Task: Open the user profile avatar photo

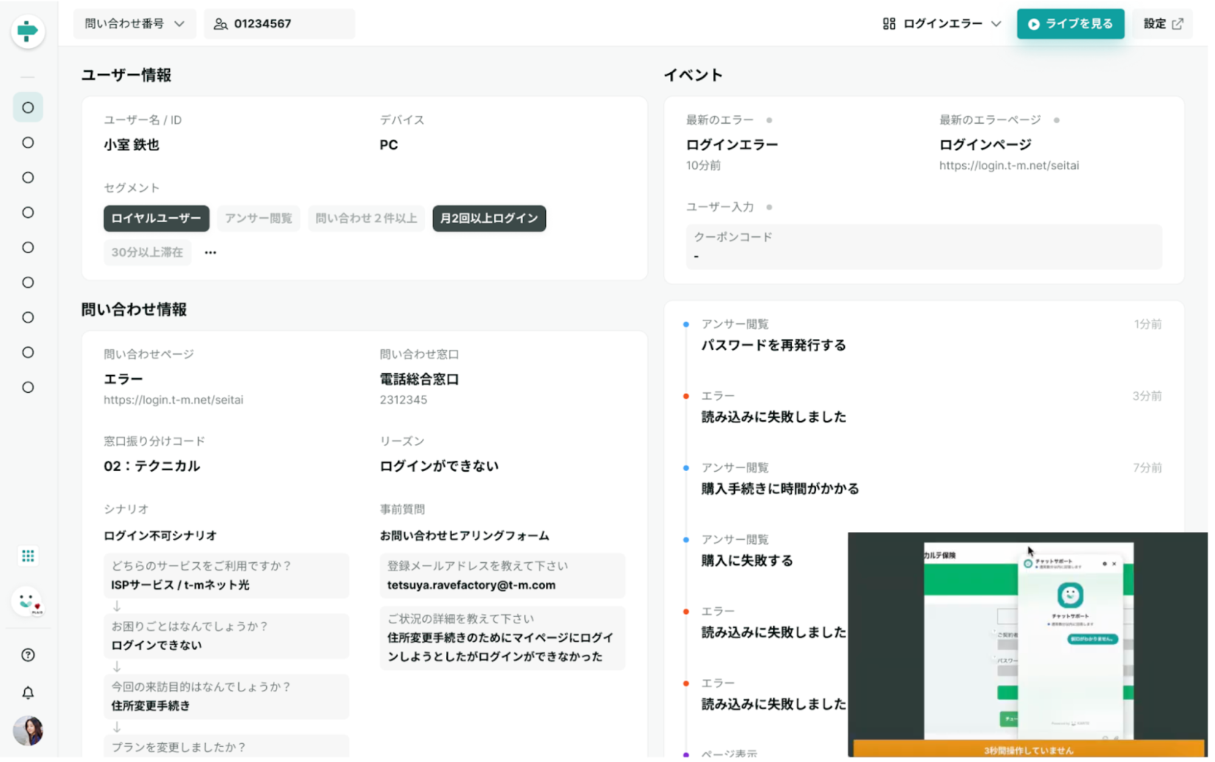Action: (x=28, y=730)
